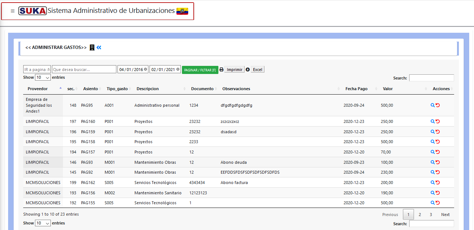Click the Imprimir button
The width and height of the screenshot is (474, 230).
tap(235, 70)
